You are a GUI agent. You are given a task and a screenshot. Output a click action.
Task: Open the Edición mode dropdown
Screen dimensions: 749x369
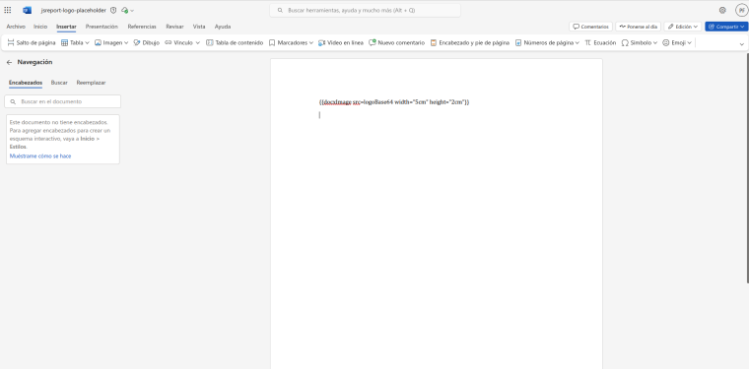683,27
